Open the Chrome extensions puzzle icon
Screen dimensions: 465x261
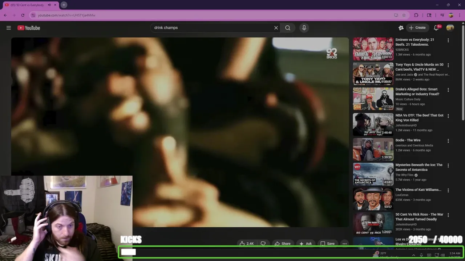pyautogui.click(x=416, y=15)
